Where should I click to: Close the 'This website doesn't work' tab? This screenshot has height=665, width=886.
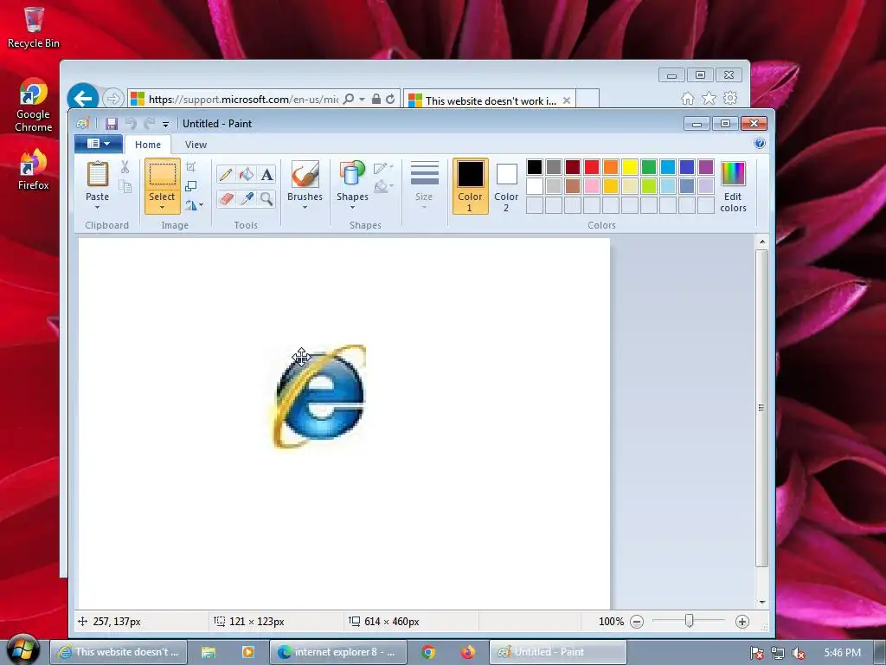click(566, 100)
